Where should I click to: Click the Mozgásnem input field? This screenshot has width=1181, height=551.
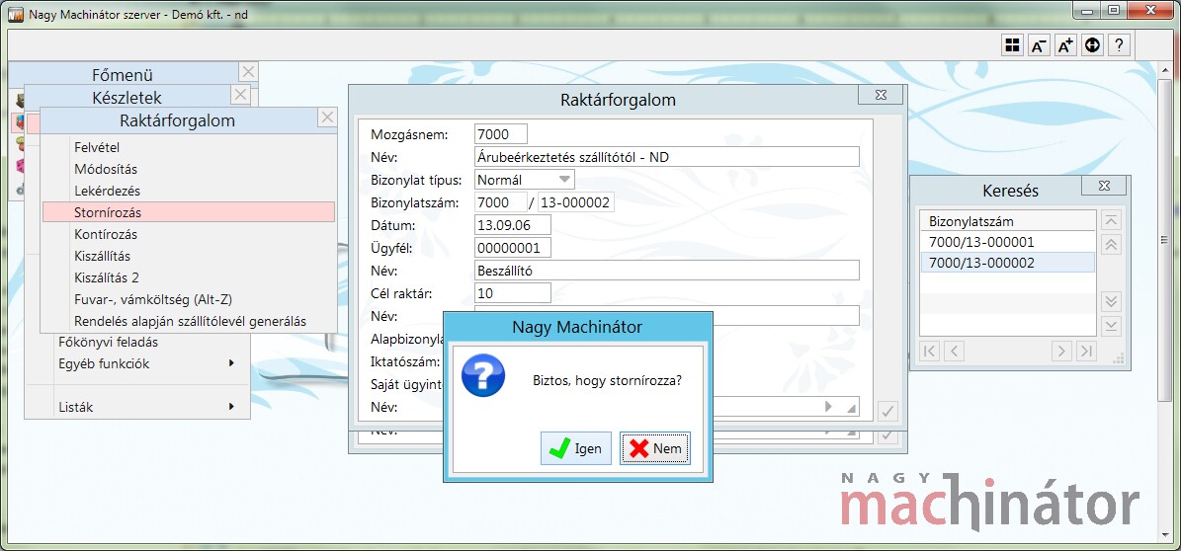pyautogui.click(x=501, y=134)
